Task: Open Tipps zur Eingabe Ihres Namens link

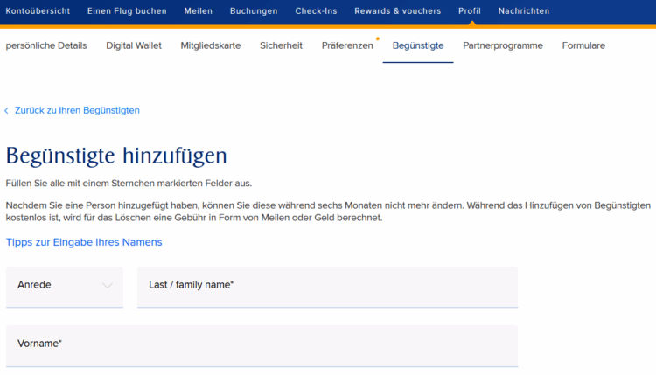Action: [84, 242]
